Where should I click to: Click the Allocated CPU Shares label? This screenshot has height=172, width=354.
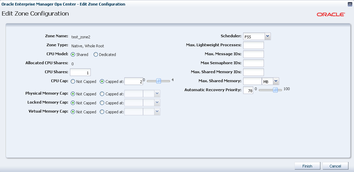pos(47,63)
